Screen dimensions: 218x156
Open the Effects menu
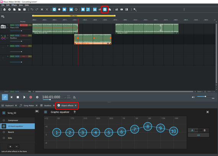point(14,5)
